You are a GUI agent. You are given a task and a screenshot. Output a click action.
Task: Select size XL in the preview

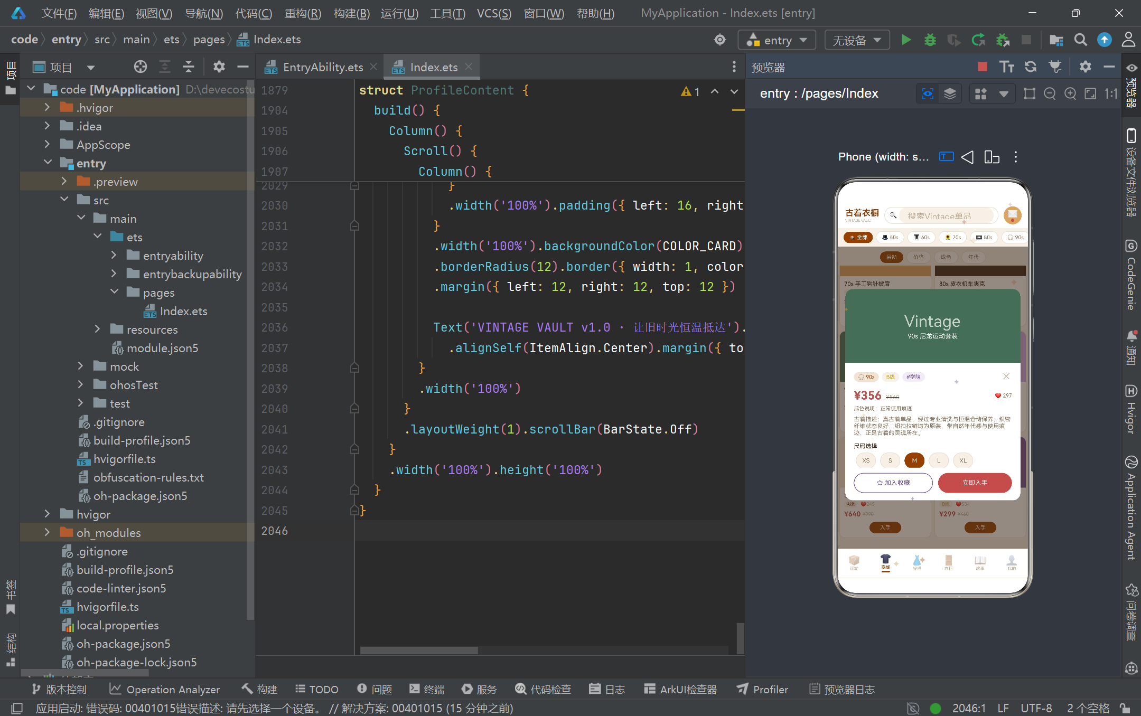click(x=963, y=460)
